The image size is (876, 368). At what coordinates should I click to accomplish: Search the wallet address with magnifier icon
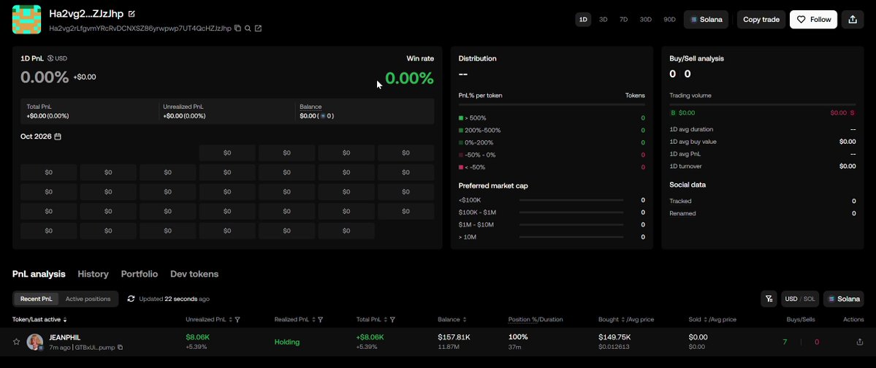click(248, 28)
